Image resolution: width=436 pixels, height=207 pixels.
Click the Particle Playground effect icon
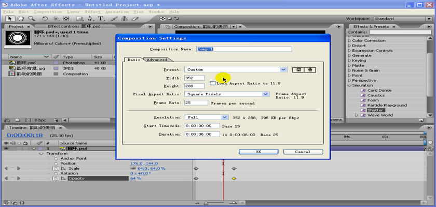363,105
